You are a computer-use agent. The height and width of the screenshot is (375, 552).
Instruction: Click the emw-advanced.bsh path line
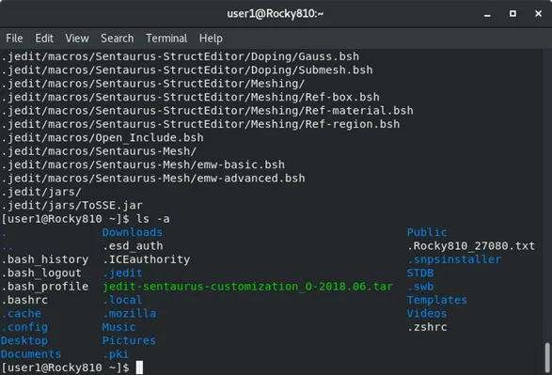153,178
